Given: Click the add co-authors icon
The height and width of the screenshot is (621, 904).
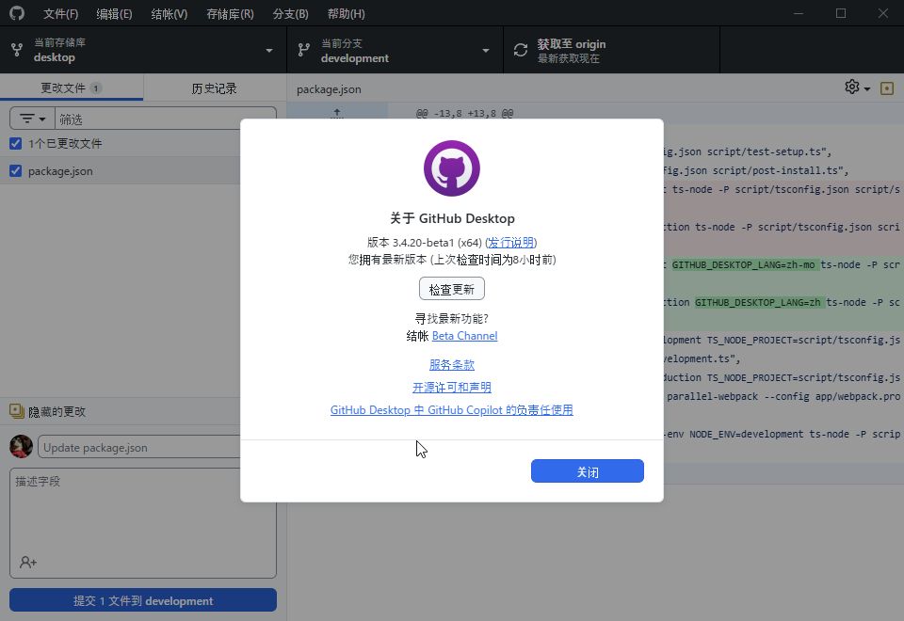Looking at the screenshot, I should (x=27, y=563).
